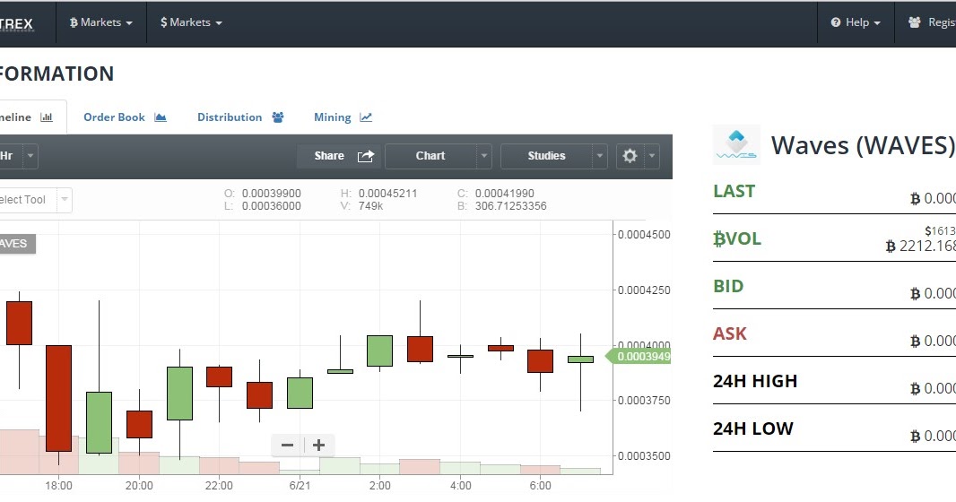The width and height of the screenshot is (956, 502).
Task: Click the 24H LOW label
Action: 753,428
